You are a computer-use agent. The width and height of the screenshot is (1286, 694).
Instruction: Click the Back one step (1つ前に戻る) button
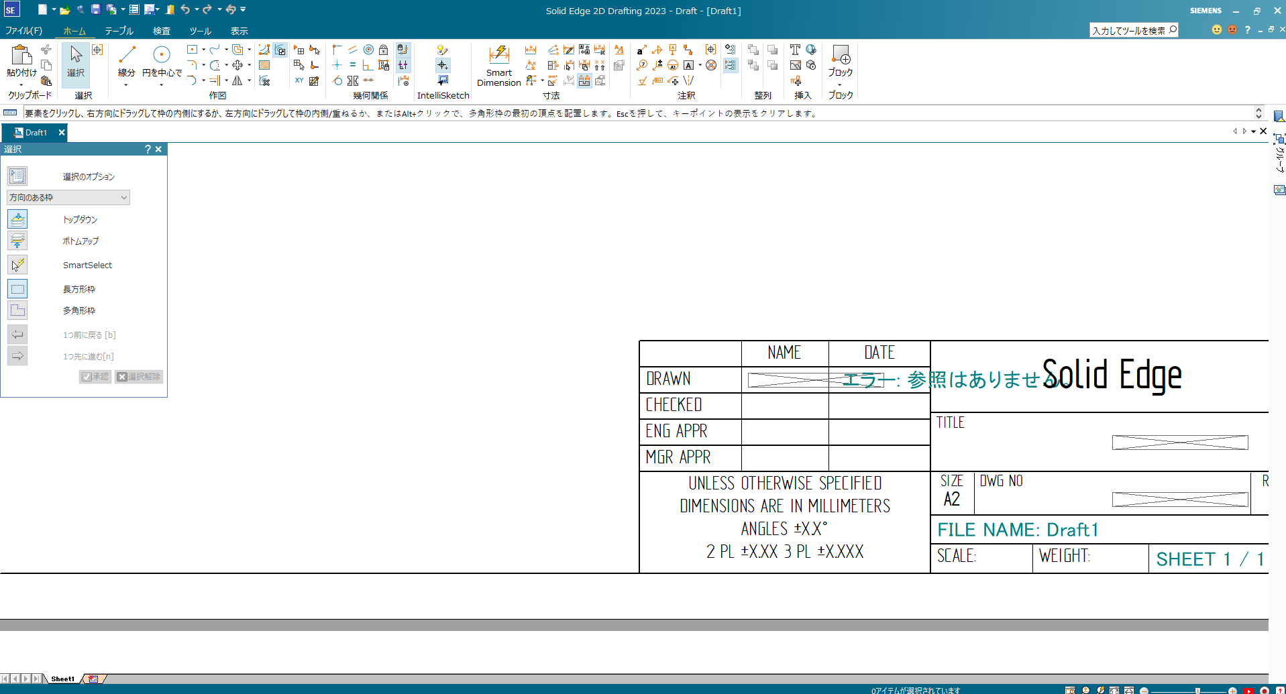coord(17,335)
